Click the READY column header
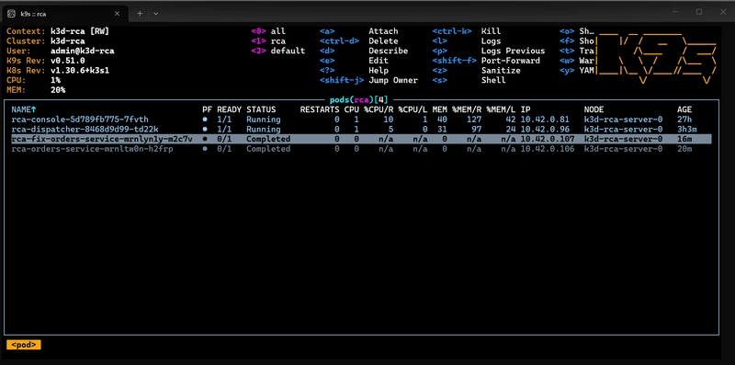Viewport: 735px width, 365px height. (229, 109)
